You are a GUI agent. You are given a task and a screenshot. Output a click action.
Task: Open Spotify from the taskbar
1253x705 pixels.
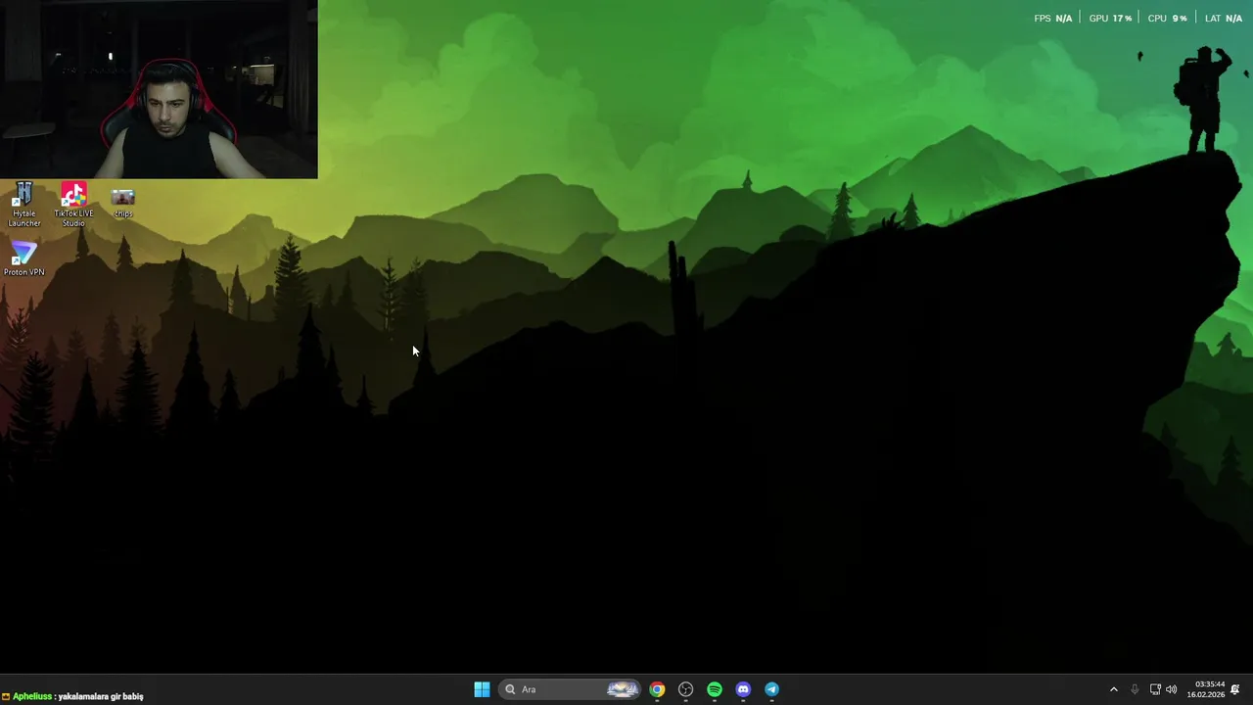point(715,689)
